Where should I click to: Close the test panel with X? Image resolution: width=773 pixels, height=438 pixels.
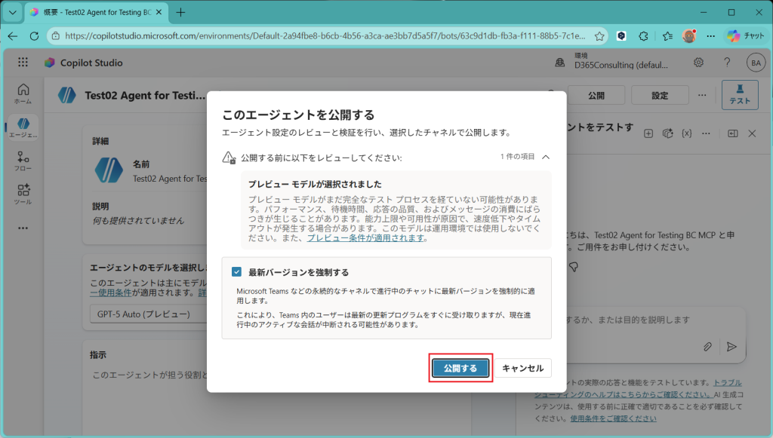pyautogui.click(x=752, y=133)
